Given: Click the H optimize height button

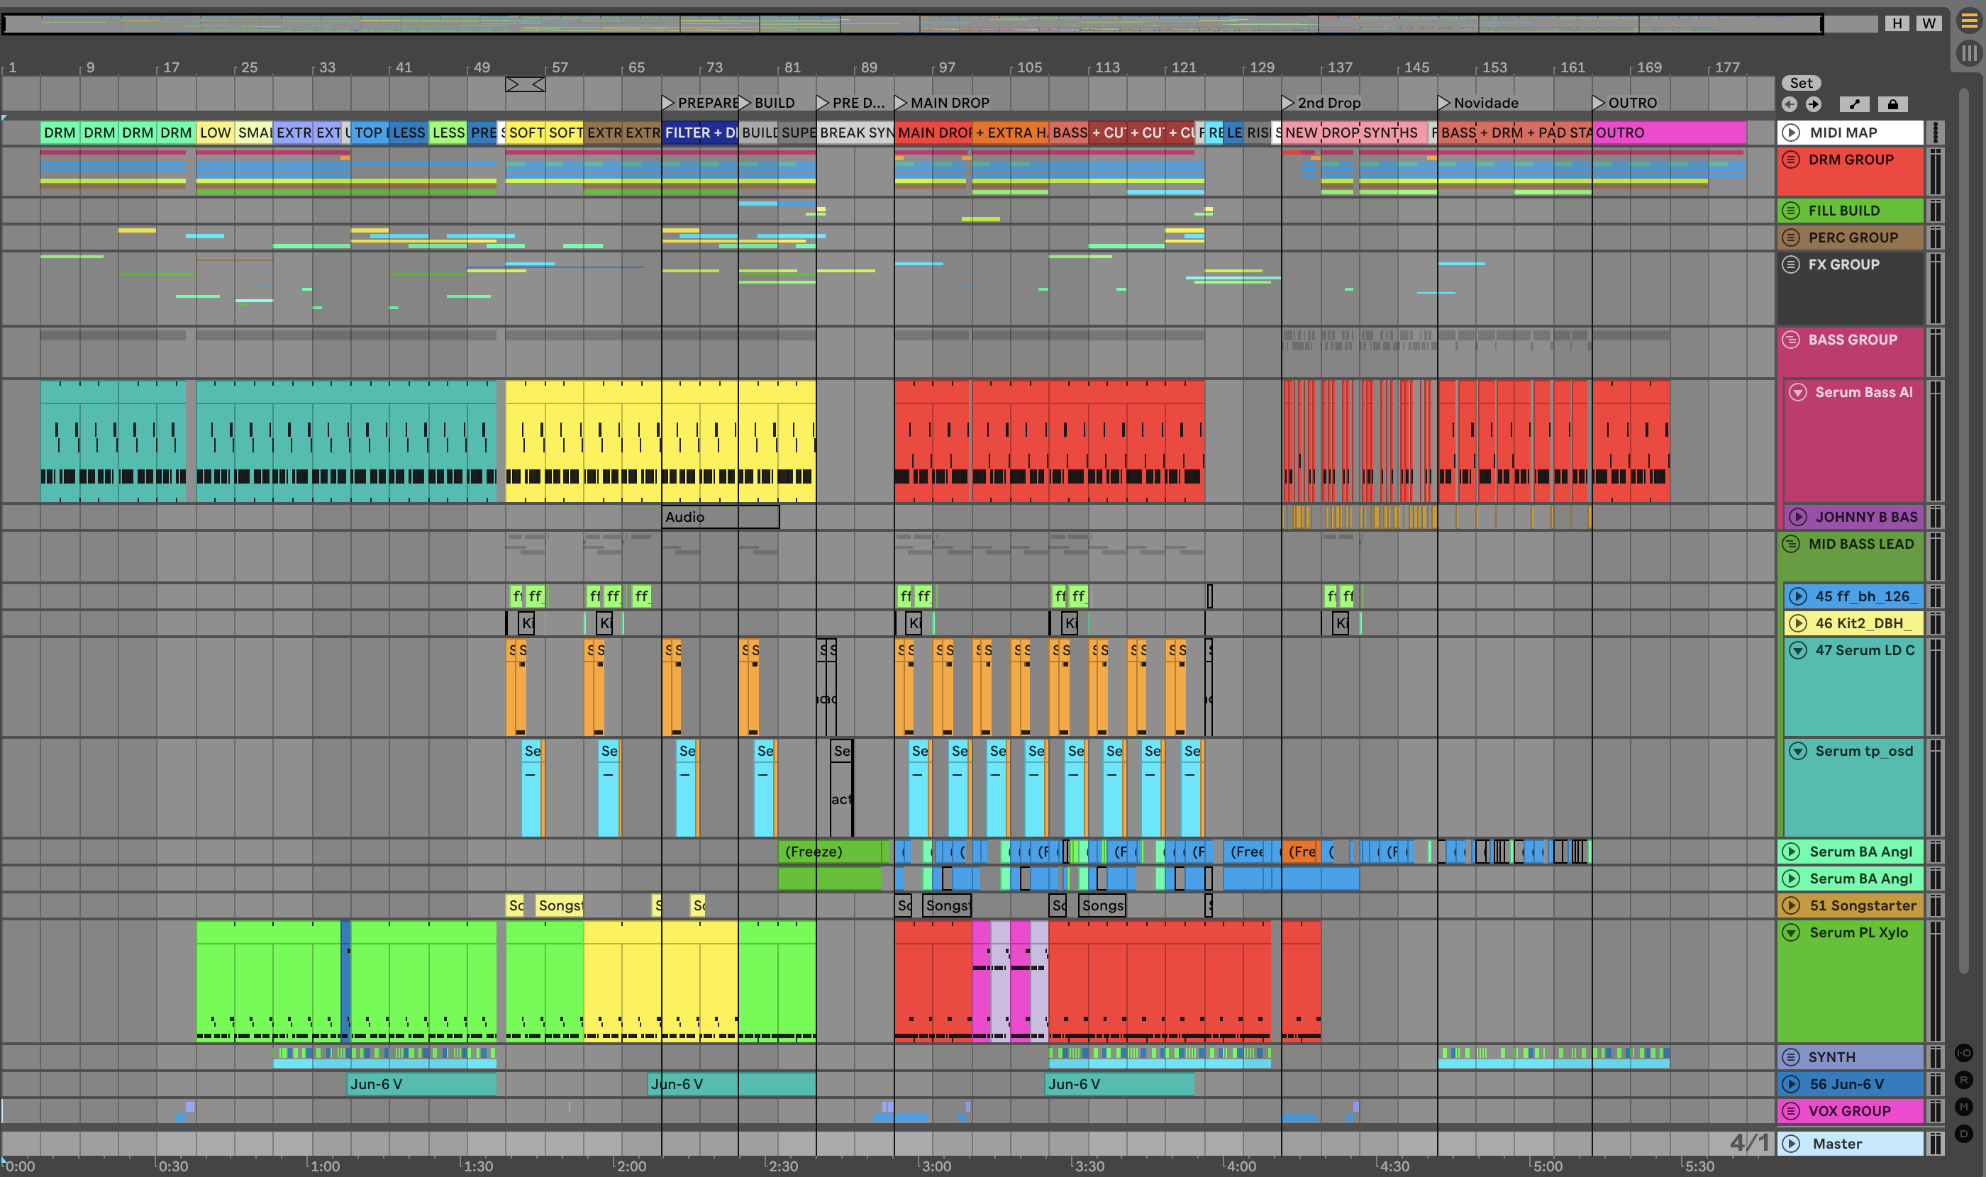Looking at the screenshot, I should (x=1897, y=23).
